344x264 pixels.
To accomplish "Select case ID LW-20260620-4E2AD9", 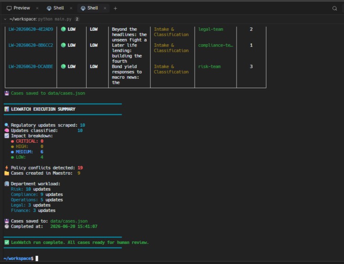I will pyautogui.click(x=31, y=29).
